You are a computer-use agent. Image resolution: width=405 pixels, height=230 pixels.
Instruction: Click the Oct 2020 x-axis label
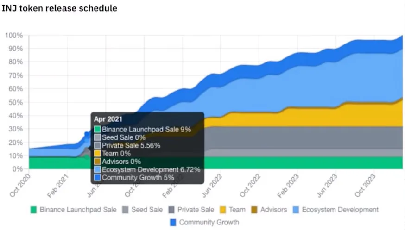tap(21, 182)
